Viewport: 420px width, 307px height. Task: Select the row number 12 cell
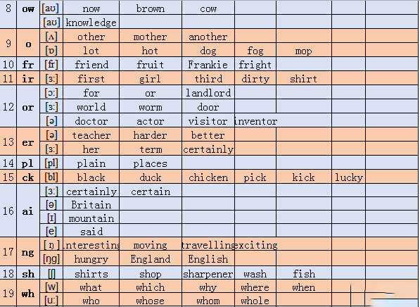pyautogui.click(x=8, y=106)
